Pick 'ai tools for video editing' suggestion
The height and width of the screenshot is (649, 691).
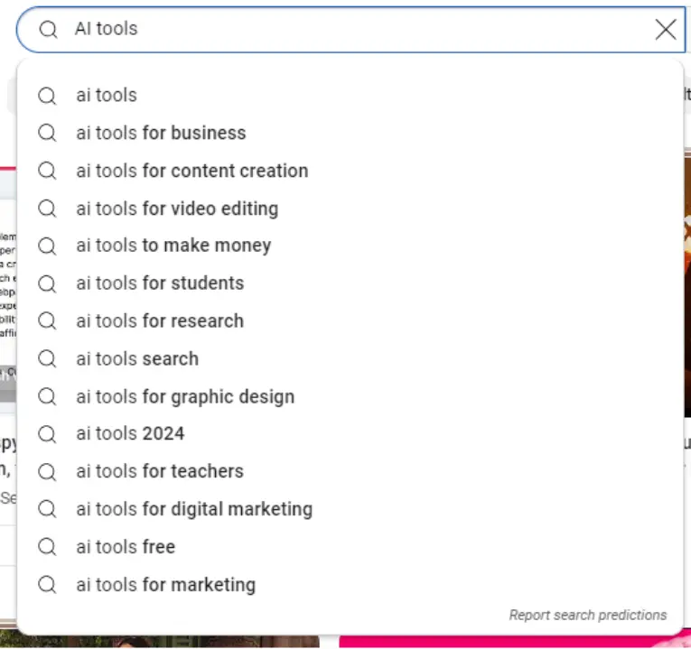(x=177, y=209)
